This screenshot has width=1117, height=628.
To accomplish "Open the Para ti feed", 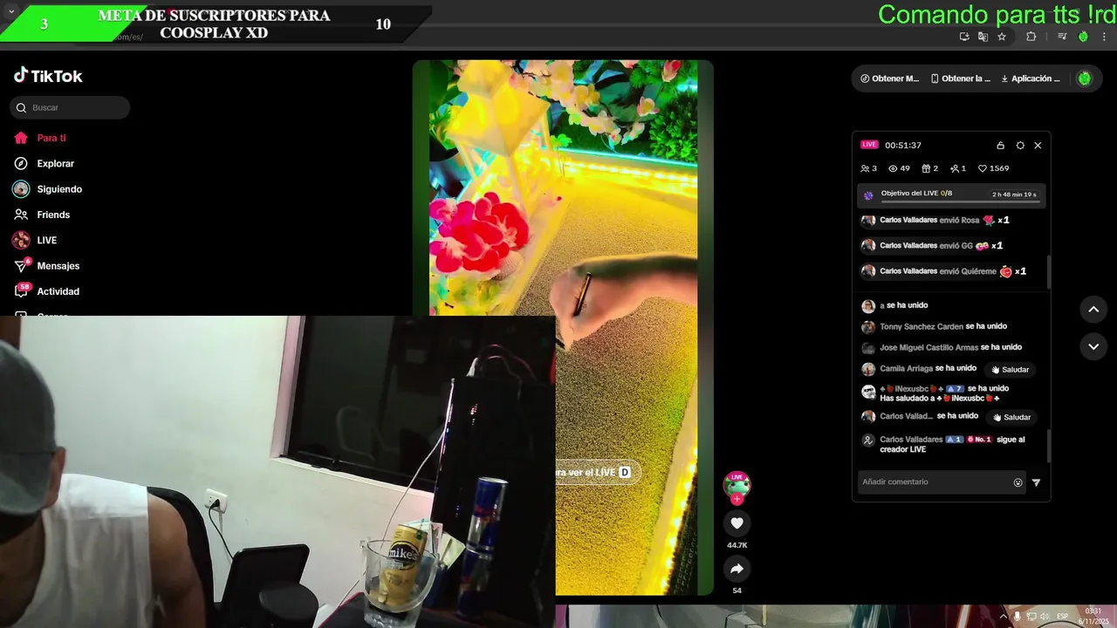I will click(40, 138).
